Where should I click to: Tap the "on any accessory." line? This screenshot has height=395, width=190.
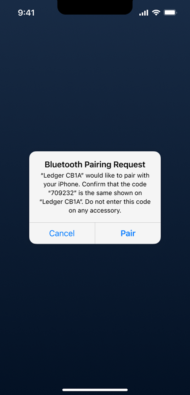95,211
